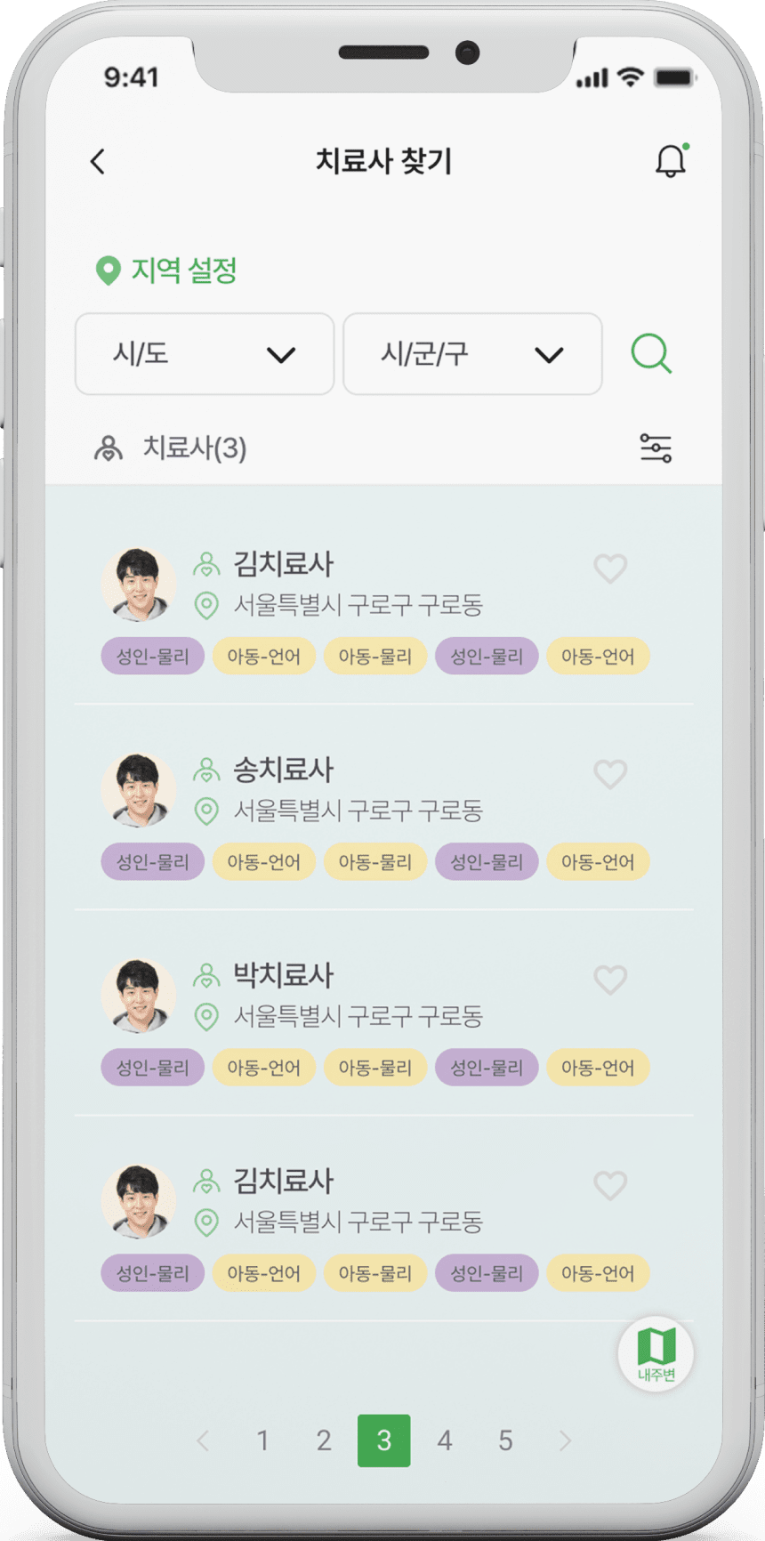Tap 송치료사's profile photo

click(139, 789)
